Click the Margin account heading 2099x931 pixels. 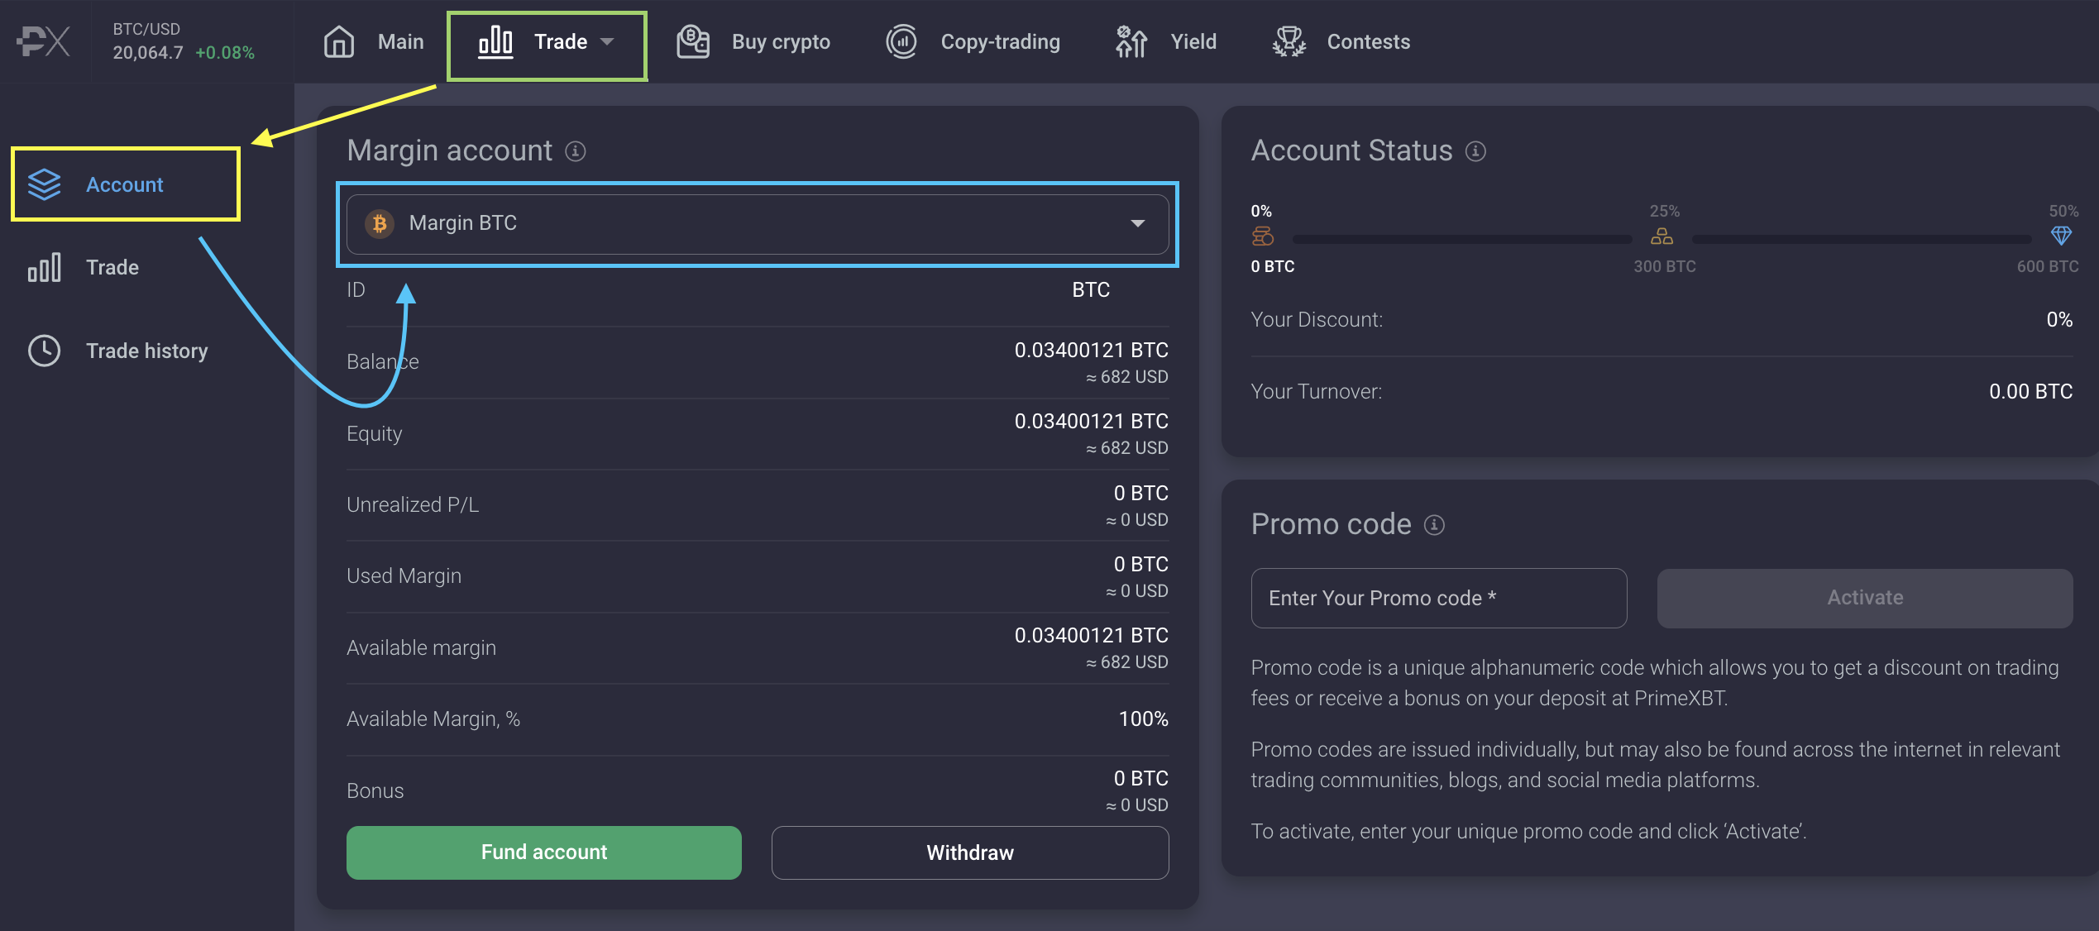click(x=449, y=150)
